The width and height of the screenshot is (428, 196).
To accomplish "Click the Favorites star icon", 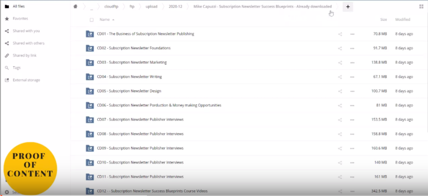I will 7,19.
